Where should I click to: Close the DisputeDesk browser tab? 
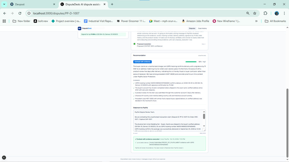[x=104, y=4]
